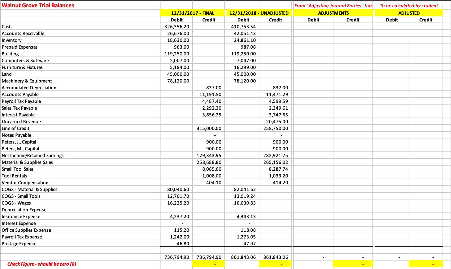Viewport: 451px width, 269px height.
Task: Select Accounts Payable credit 11,471.29
Action: pyautogui.click(x=275, y=94)
